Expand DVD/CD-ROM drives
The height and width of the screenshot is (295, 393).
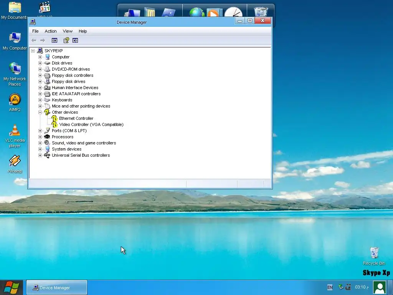point(40,69)
